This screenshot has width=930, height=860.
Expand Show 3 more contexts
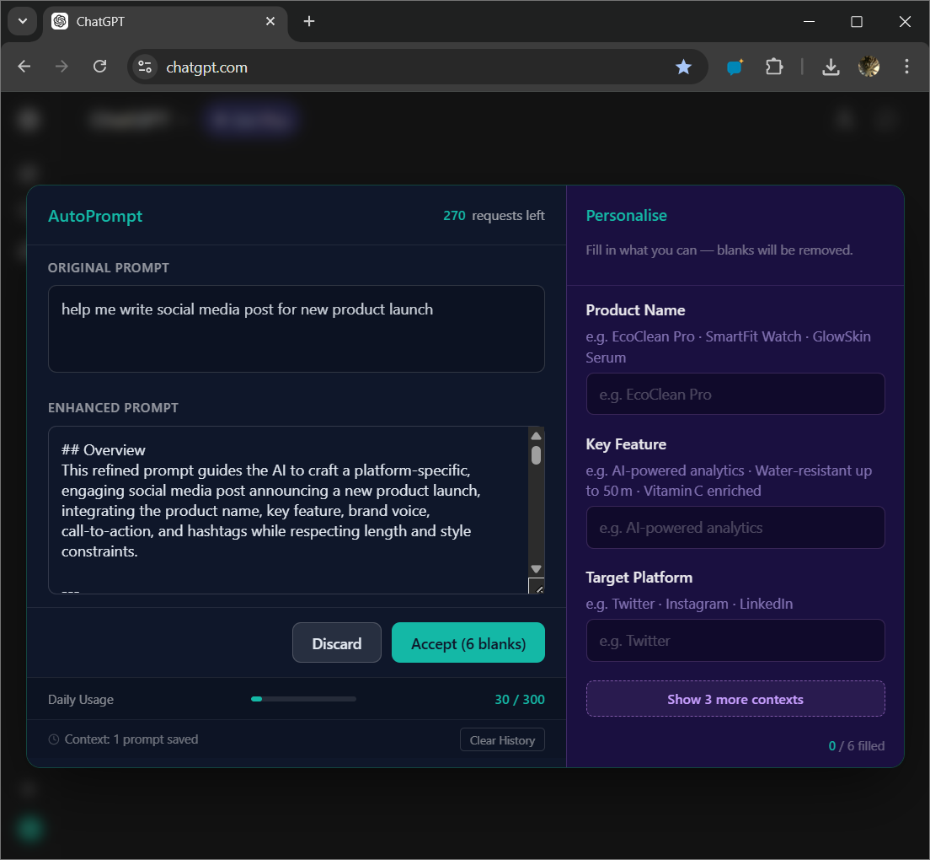pyautogui.click(x=735, y=698)
